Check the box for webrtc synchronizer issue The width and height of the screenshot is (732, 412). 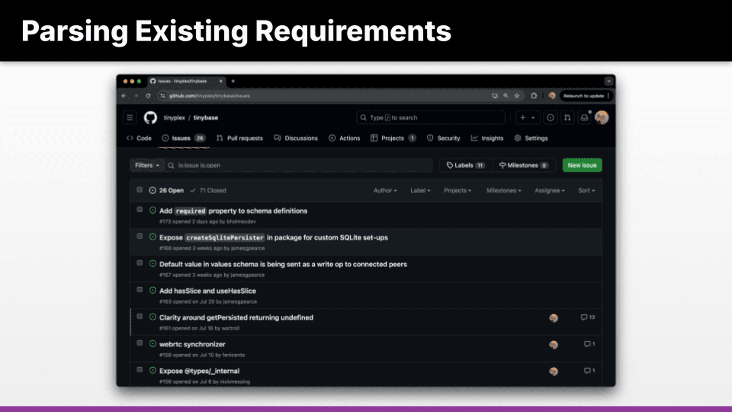pyautogui.click(x=140, y=343)
